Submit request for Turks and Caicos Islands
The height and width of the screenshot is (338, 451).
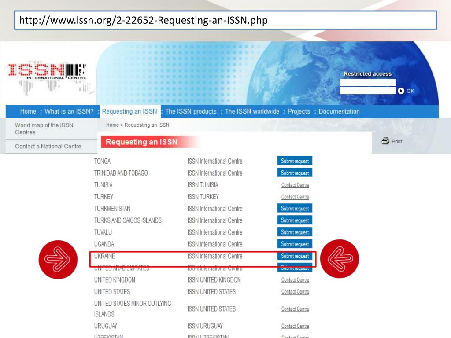295,220
